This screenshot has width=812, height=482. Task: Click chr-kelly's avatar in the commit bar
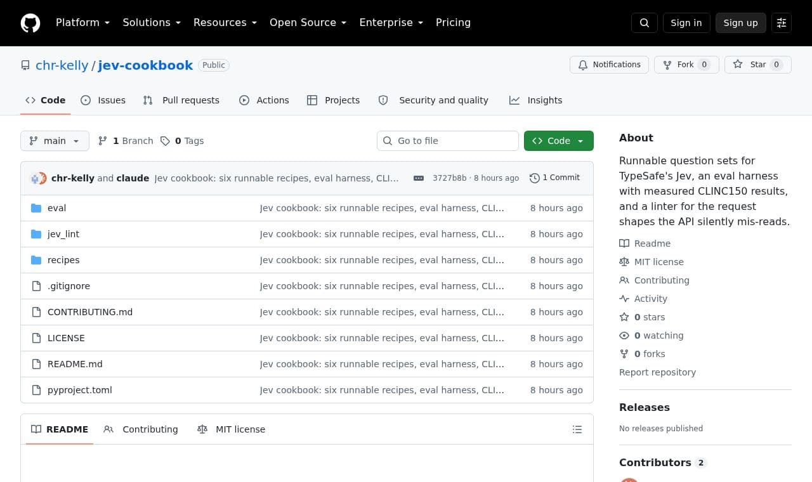click(x=36, y=178)
